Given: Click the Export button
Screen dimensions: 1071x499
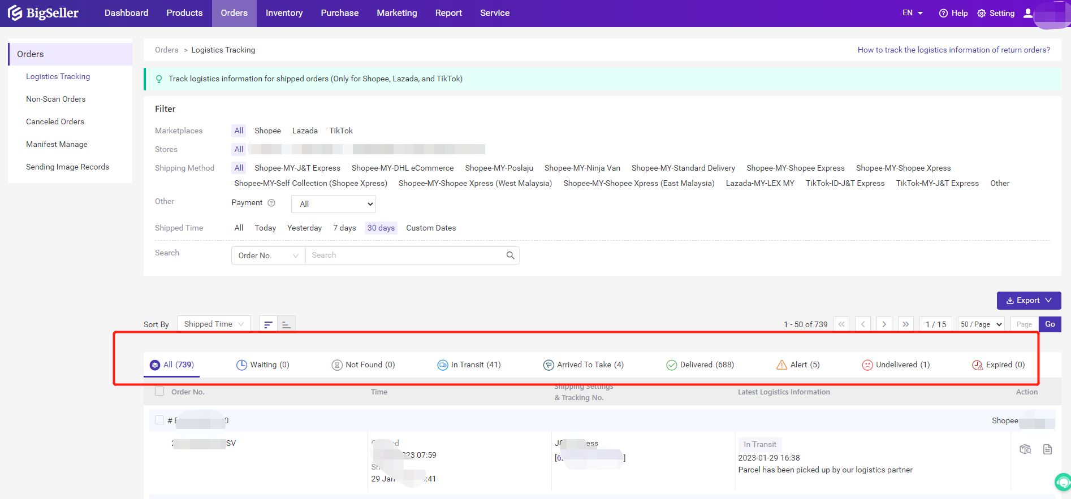Looking at the screenshot, I should 1029,301.
